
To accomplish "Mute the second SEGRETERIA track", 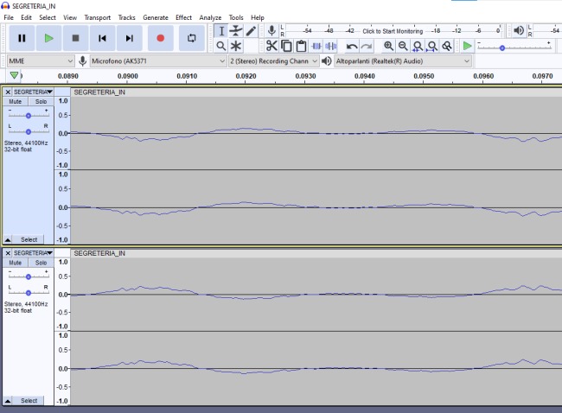I will click(16, 263).
